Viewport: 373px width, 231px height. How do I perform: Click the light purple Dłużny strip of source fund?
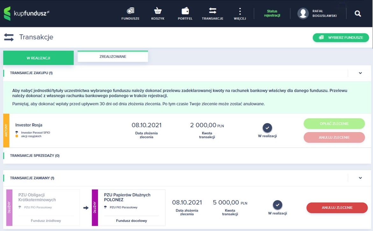tap(9, 207)
